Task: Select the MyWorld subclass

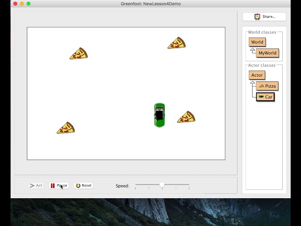Action: 268,53
